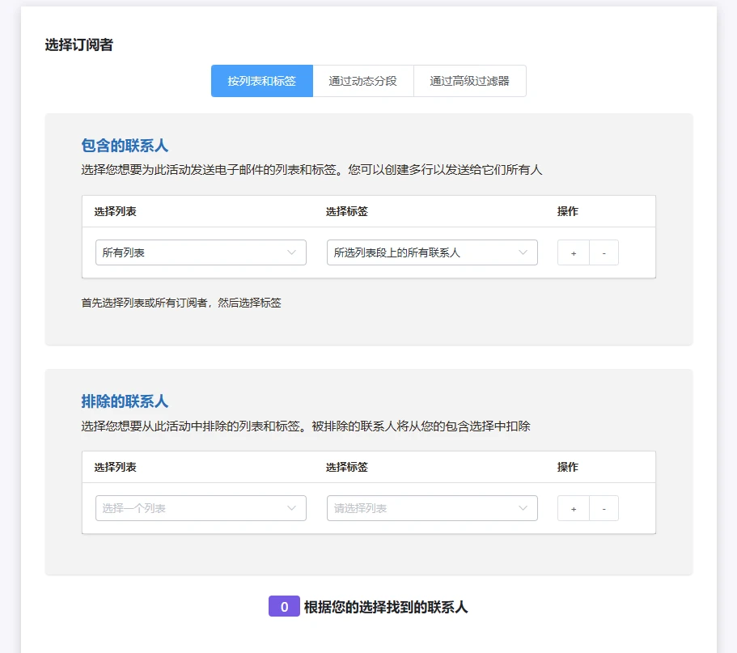Click the chevron on the 所有列表 dropdown

292,252
